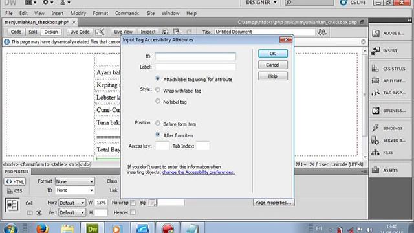This screenshot has width=414, height=233.
Task: Click the Access key input field
Action: coord(162,146)
